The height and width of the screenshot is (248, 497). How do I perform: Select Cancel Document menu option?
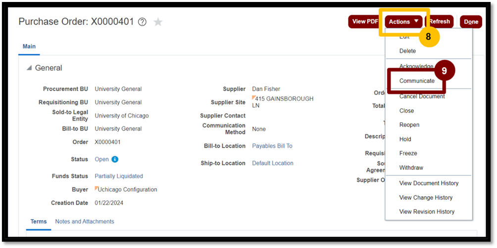tap(422, 96)
